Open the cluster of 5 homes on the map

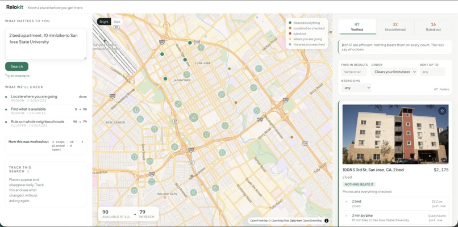pyautogui.click(x=178, y=104)
